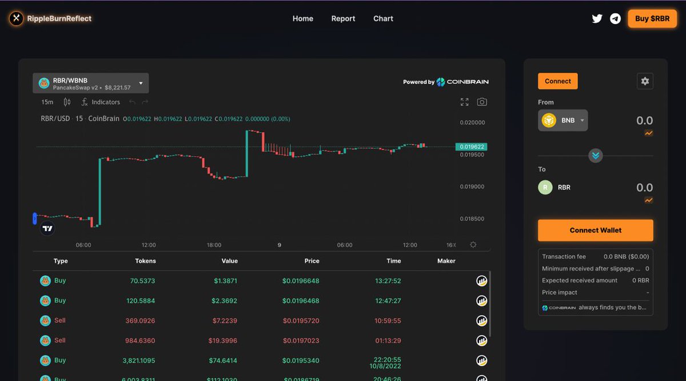Image resolution: width=686 pixels, height=381 pixels.
Task: Click the Connect button in swap panel
Action: click(x=558, y=81)
